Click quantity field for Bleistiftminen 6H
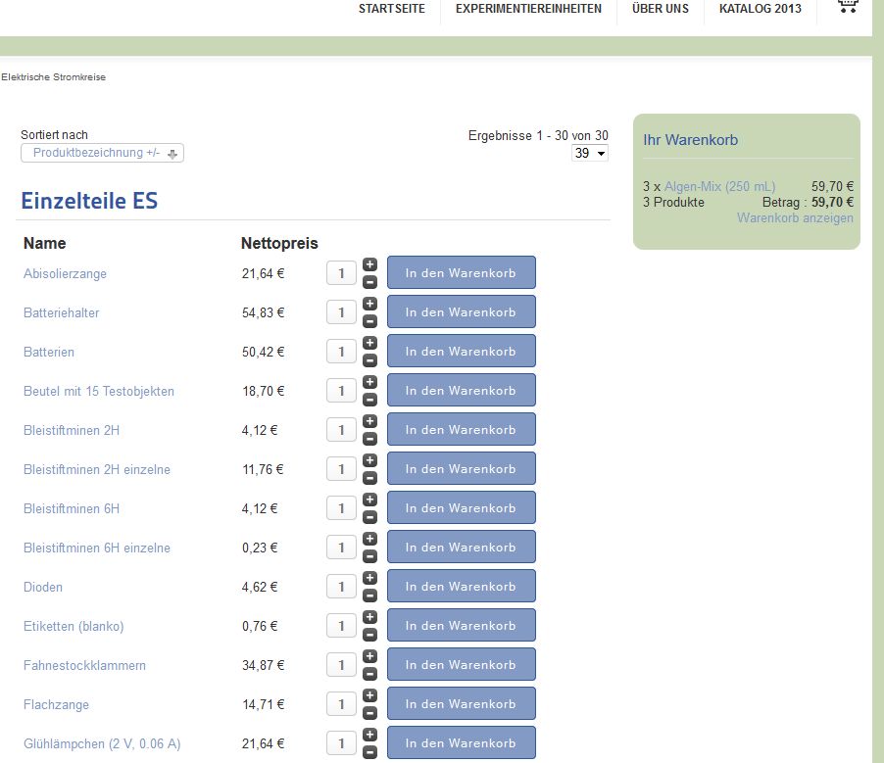 coord(340,508)
